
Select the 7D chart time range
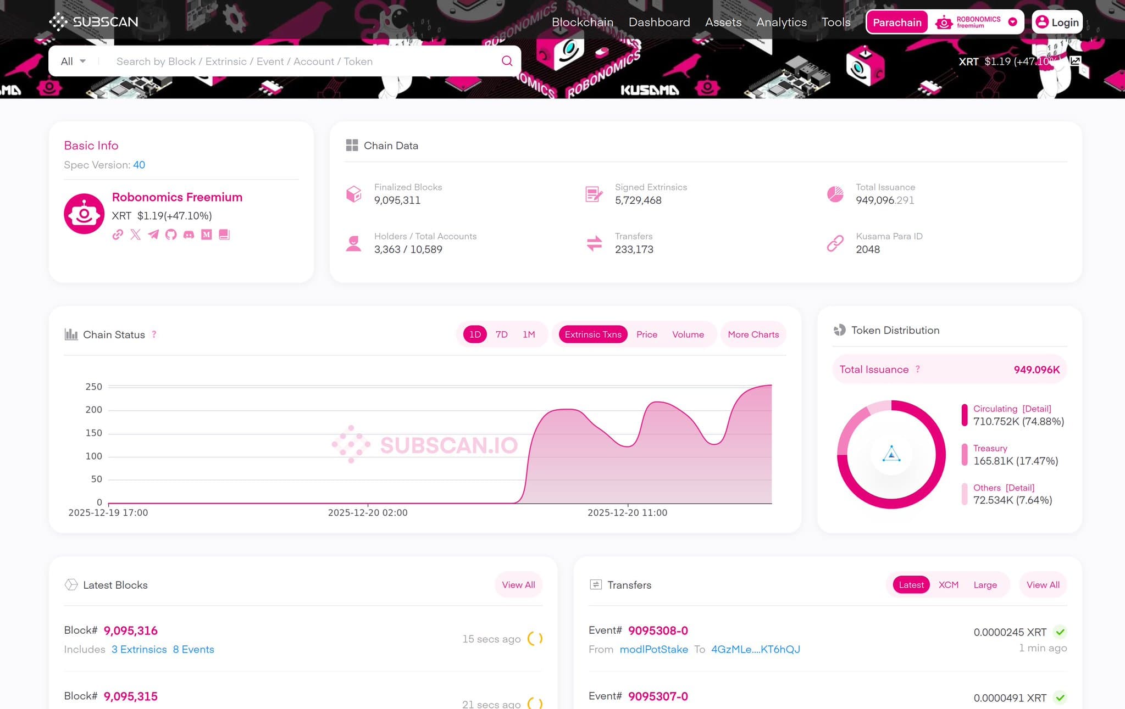point(501,334)
